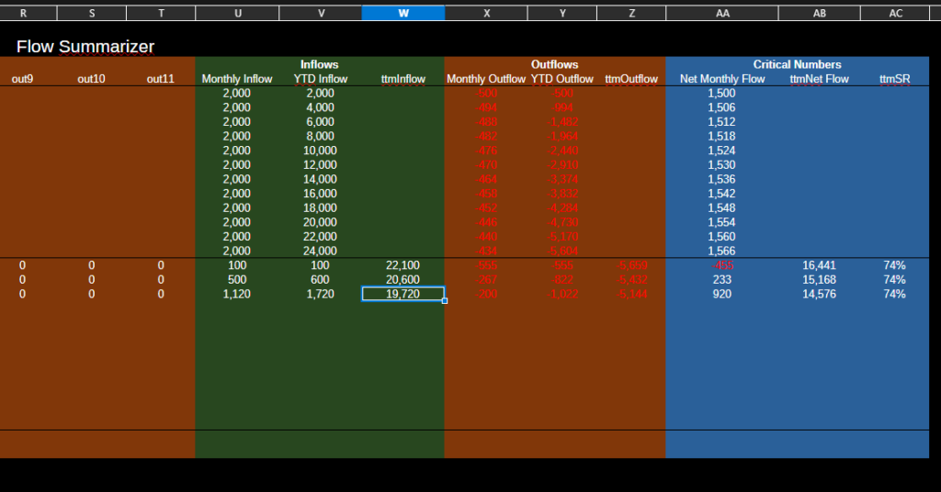The width and height of the screenshot is (941, 492).
Task: Click the Net Monthly Flow value 1,566
Action: click(x=721, y=251)
